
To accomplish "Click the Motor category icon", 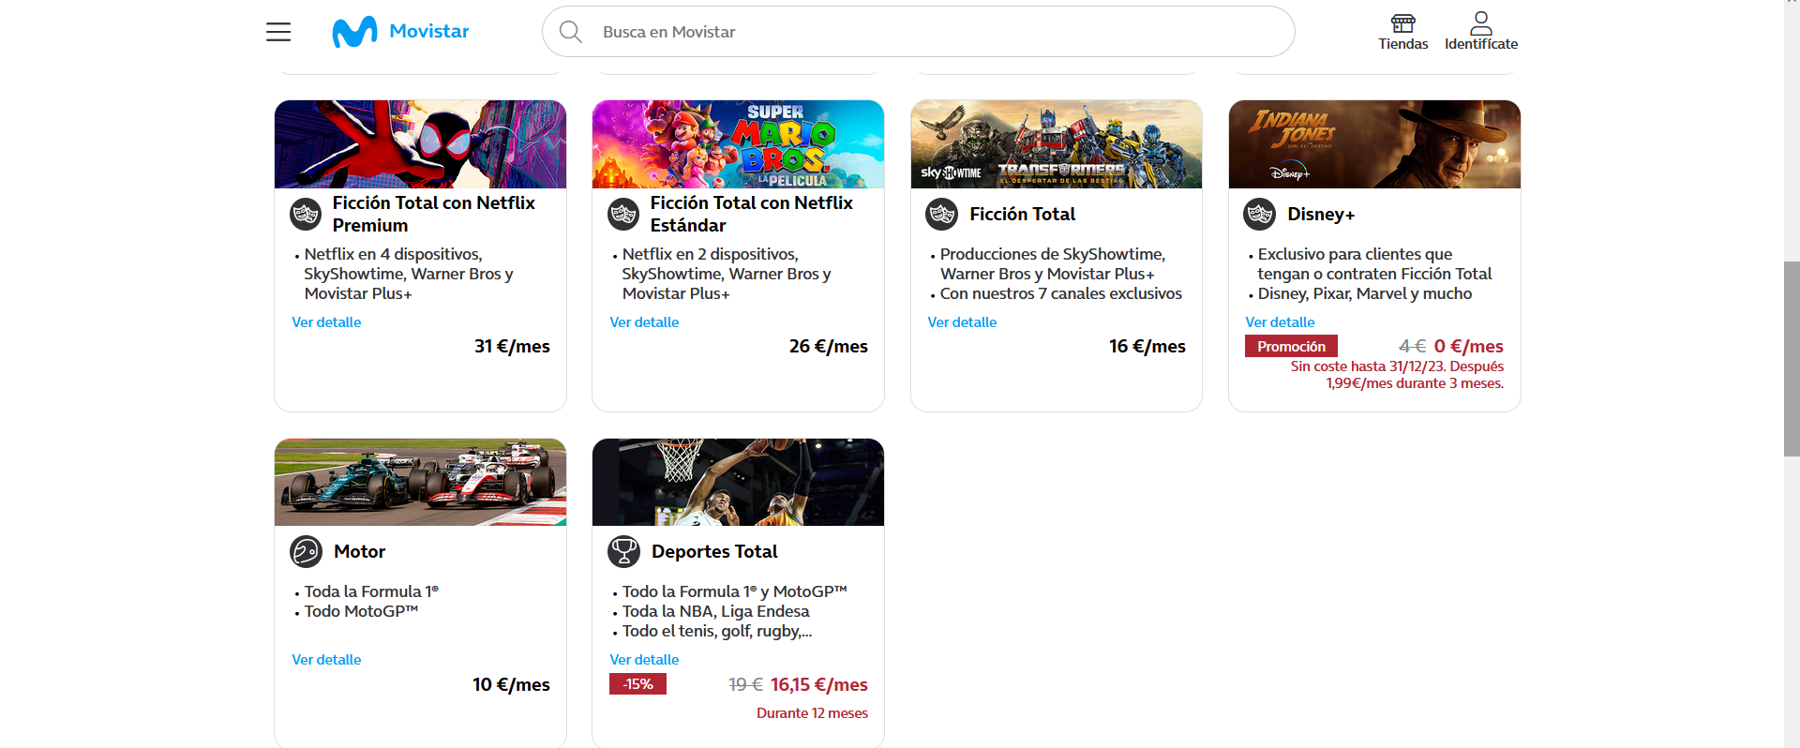I will click(x=306, y=552).
